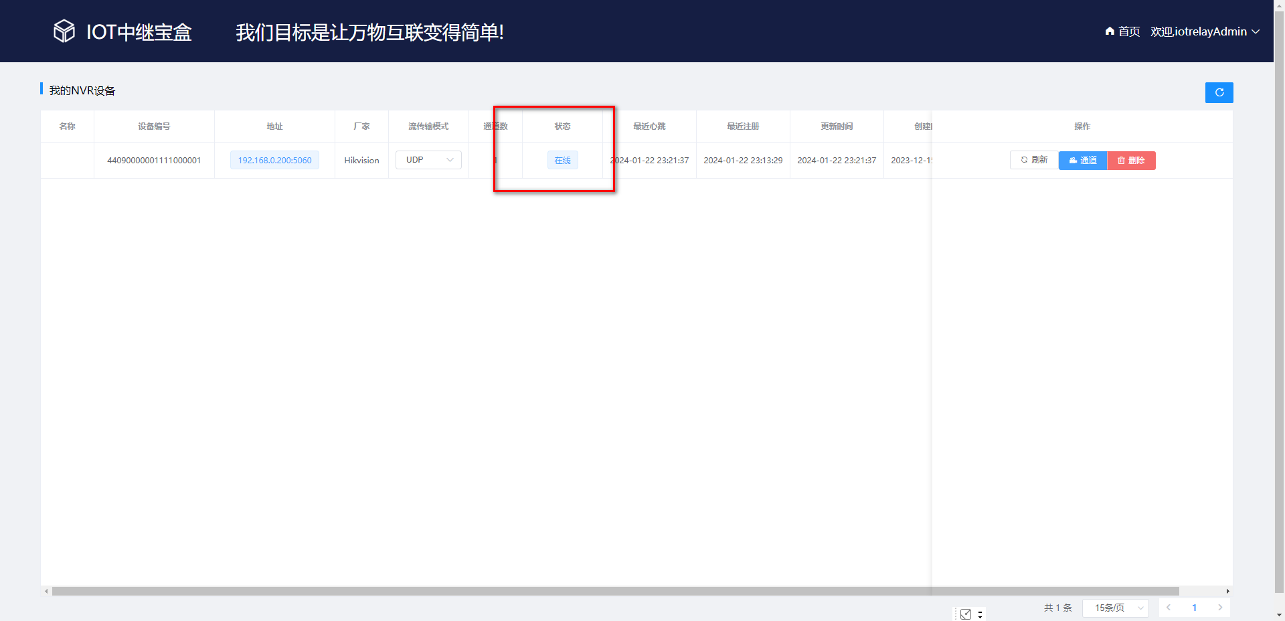Viewport: 1285px width, 621px height.
Task: Click the circular refresh icon in 刷新 button
Action: [x=1025, y=160]
